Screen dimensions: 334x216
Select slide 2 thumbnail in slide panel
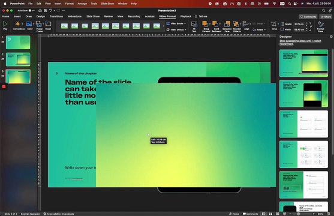(x=18, y=59)
